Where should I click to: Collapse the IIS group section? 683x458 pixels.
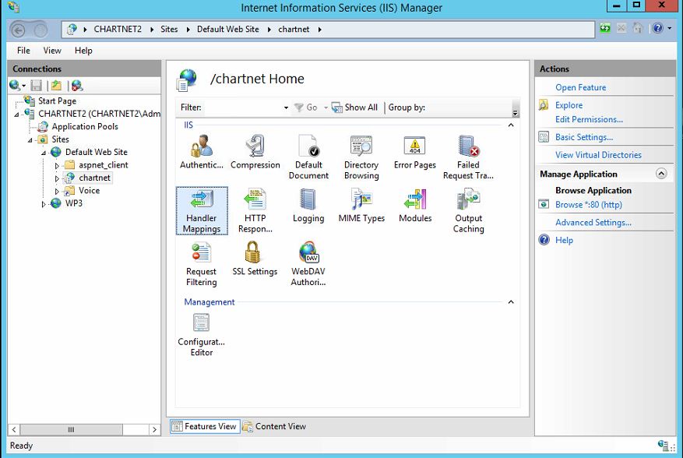click(511, 125)
